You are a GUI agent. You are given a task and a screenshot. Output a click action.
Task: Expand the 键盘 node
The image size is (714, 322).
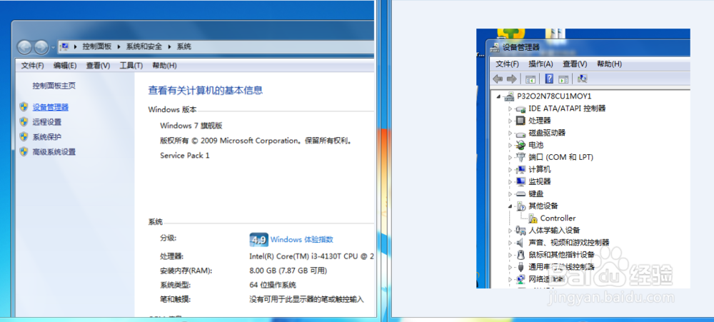511,194
